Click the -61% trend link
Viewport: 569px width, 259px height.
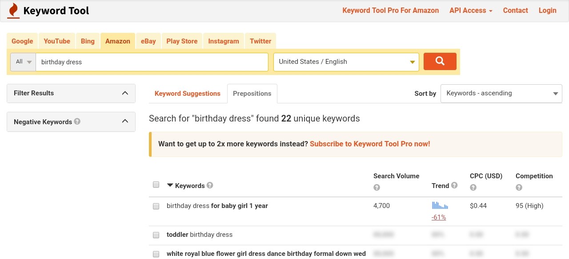(439, 217)
